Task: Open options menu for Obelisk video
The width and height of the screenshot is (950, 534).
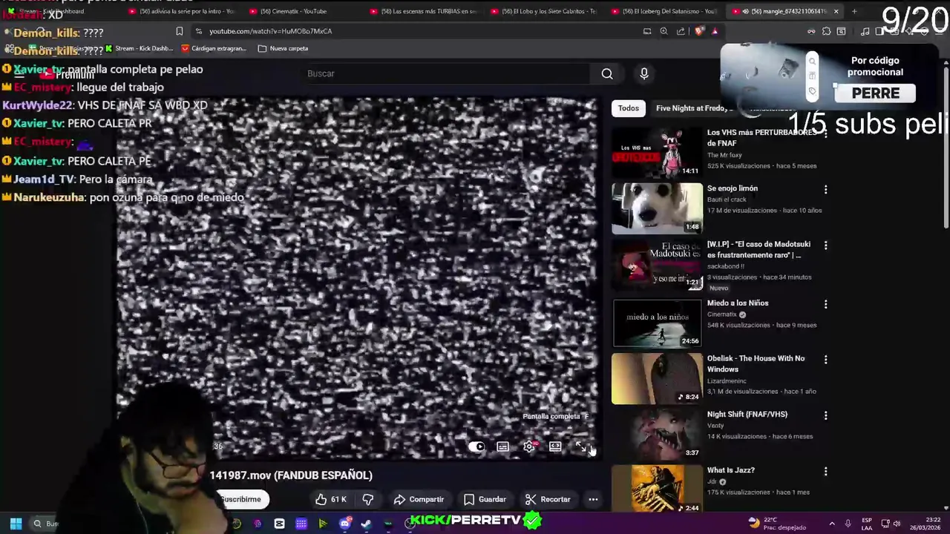Action: 825,359
